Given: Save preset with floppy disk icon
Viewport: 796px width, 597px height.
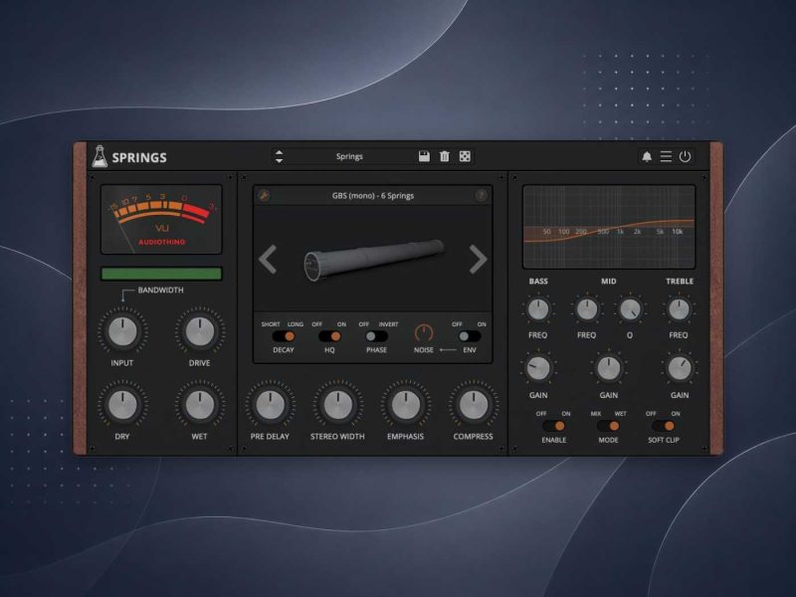Looking at the screenshot, I should [424, 156].
